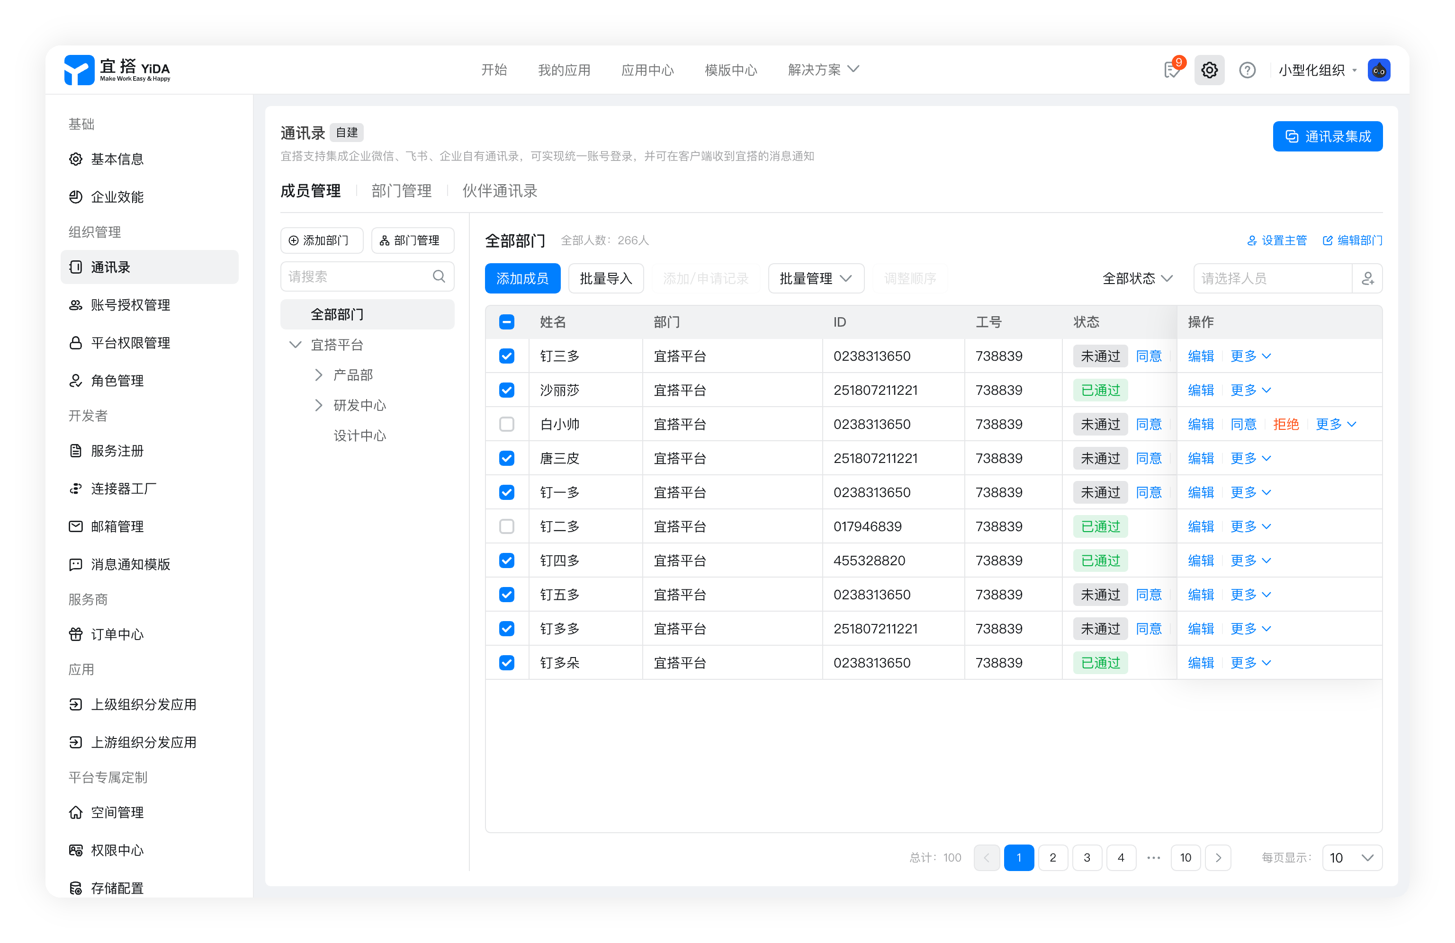Click the 请选择人员 input field
This screenshot has width=1455, height=943.
pos(1272,279)
